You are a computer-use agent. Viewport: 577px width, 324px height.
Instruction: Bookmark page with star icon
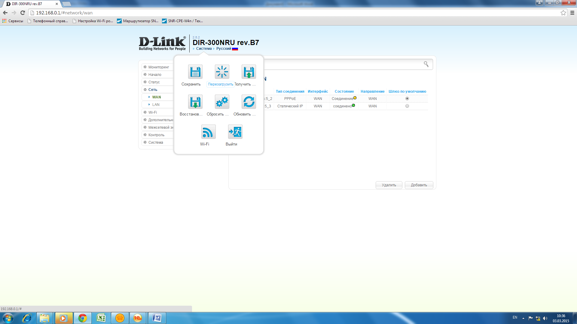tap(563, 13)
